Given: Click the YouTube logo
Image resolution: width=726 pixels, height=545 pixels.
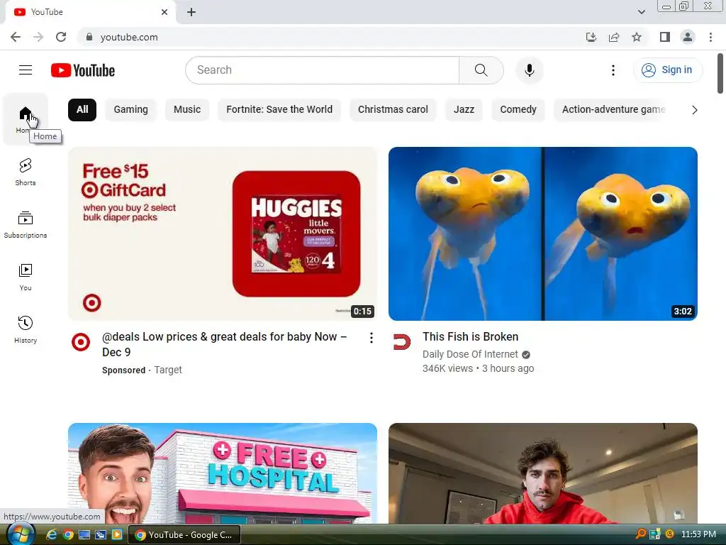Looking at the screenshot, I should [83, 70].
